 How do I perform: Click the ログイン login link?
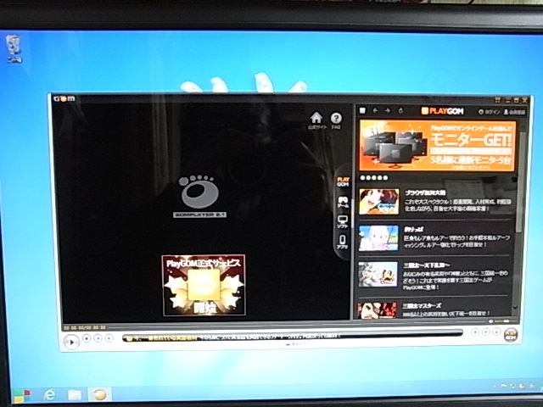489,112
